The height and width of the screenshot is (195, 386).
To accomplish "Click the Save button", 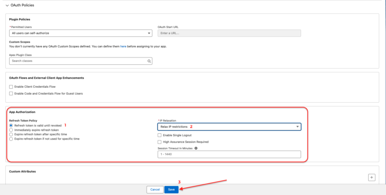I will pos(171,190).
